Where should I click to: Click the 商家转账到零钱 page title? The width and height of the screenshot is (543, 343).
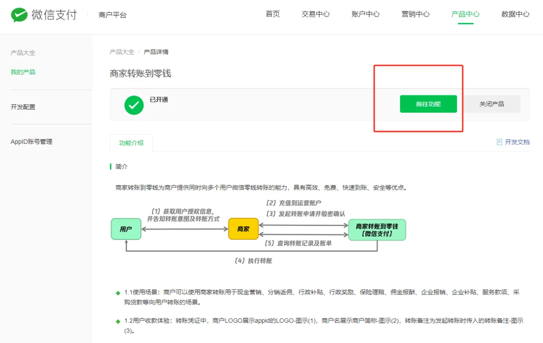tap(141, 73)
